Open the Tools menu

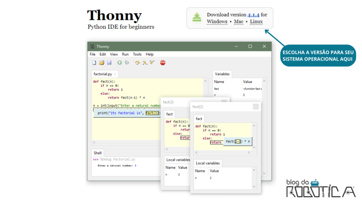tap(137, 54)
